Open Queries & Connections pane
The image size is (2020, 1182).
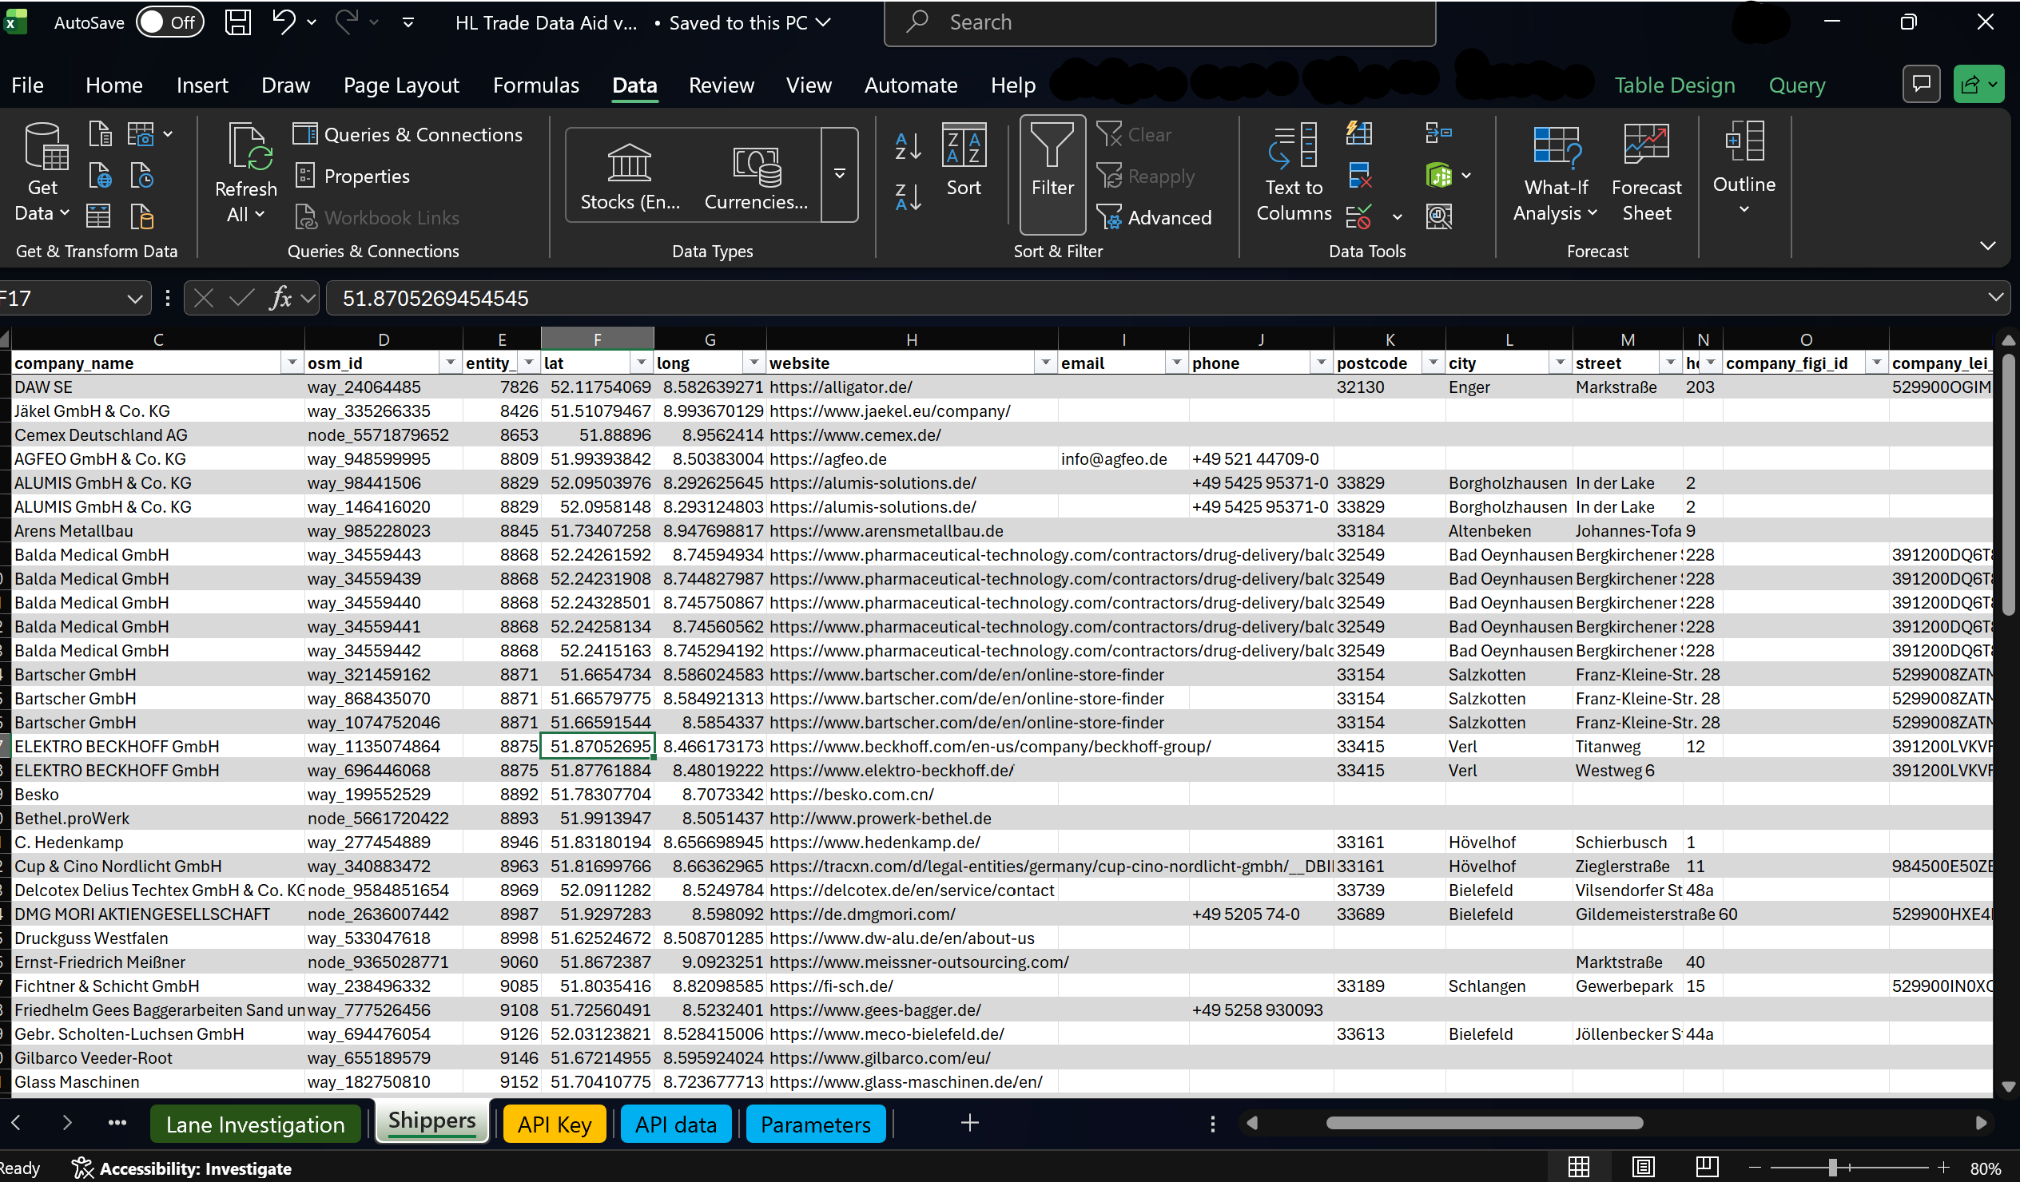point(408,135)
